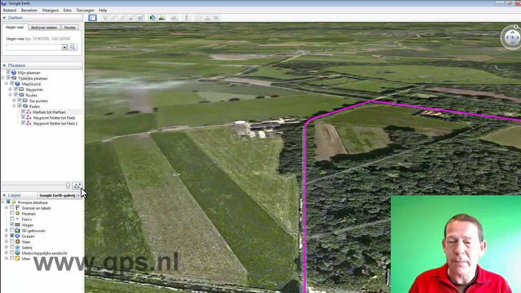
Task: Select the Vliegen naar tab
Action: [x=15, y=27]
